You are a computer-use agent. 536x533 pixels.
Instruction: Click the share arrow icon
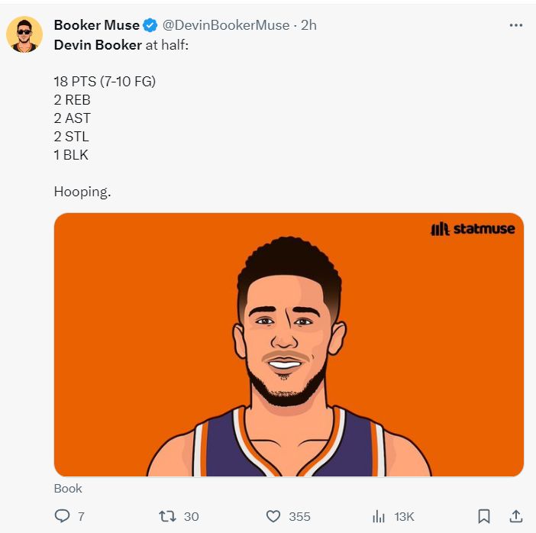515,517
